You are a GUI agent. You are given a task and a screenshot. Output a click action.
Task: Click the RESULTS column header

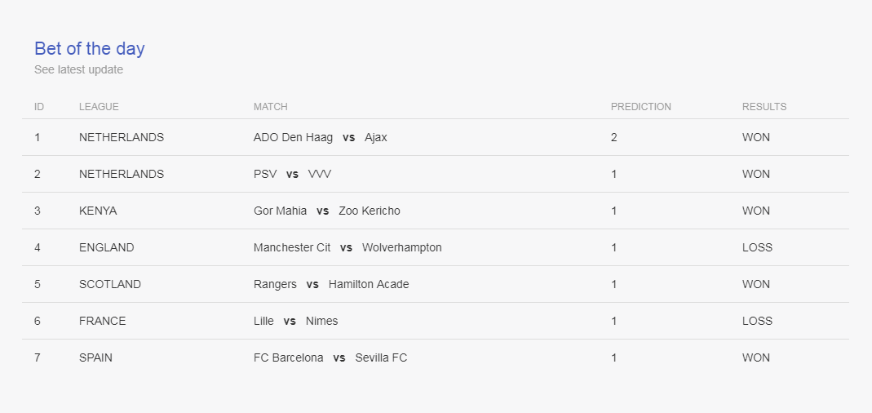click(x=764, y=106)
